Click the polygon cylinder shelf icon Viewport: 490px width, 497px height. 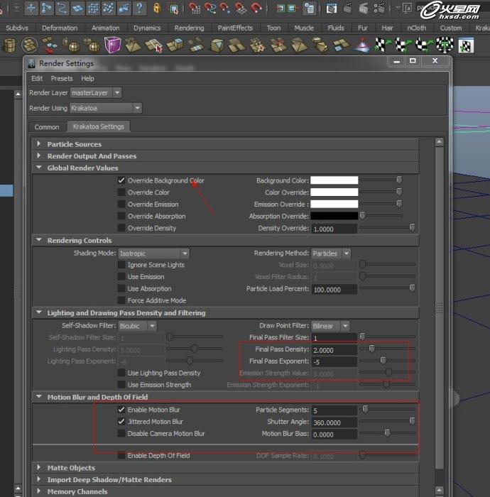pyautogui.click(x=9, y=45)
